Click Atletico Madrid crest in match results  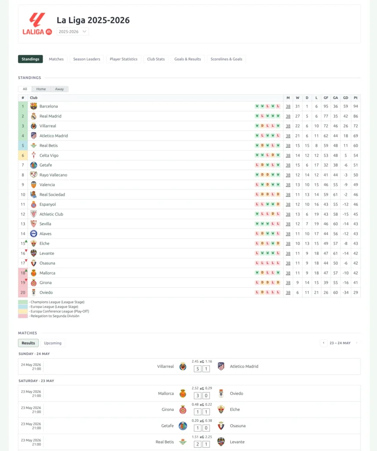pos(221,366)
